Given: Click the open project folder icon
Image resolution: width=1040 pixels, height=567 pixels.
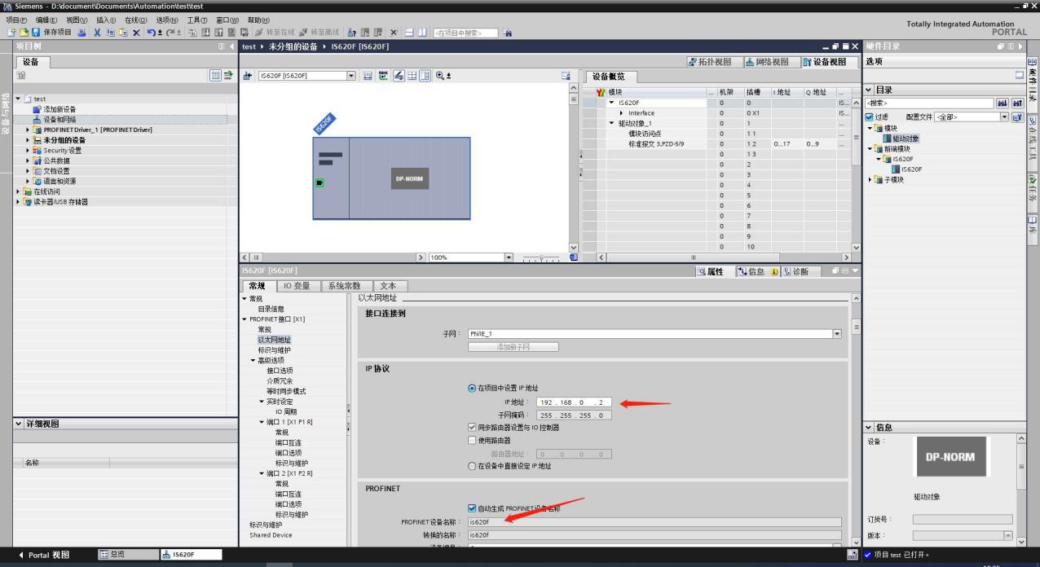Looking at the screenshot, I should 24,33.
